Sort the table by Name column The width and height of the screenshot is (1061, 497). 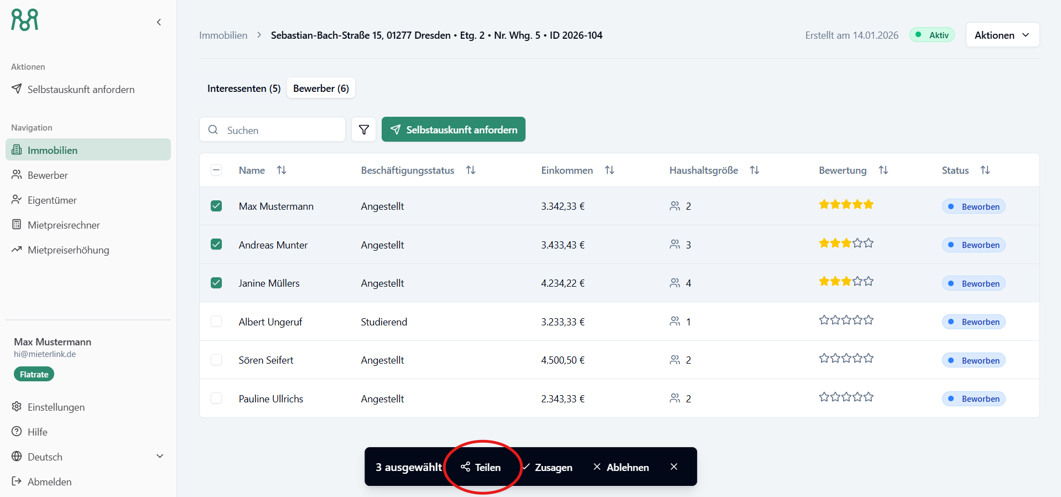tap(282, 170)
